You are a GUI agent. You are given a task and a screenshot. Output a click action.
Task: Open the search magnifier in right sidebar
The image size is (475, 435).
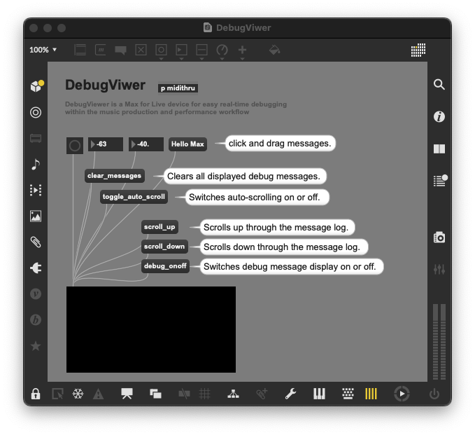click(439, 85)
